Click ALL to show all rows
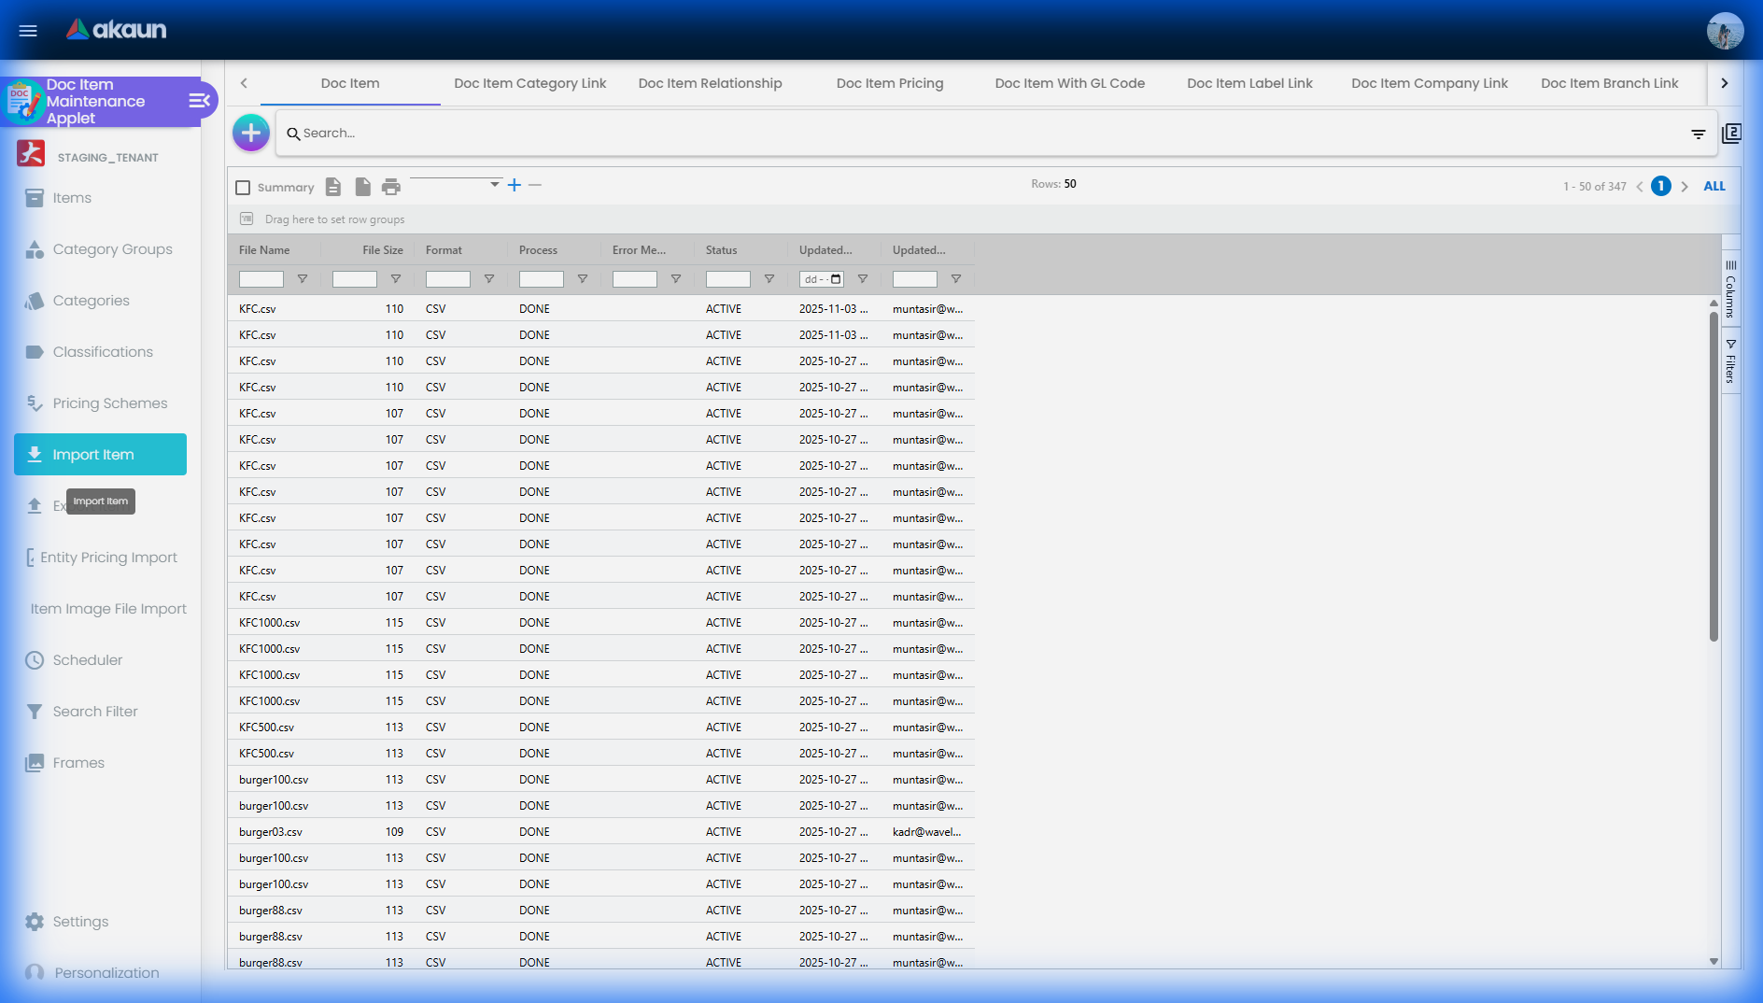1763x1003 pixels. (x=1714, y=187)
